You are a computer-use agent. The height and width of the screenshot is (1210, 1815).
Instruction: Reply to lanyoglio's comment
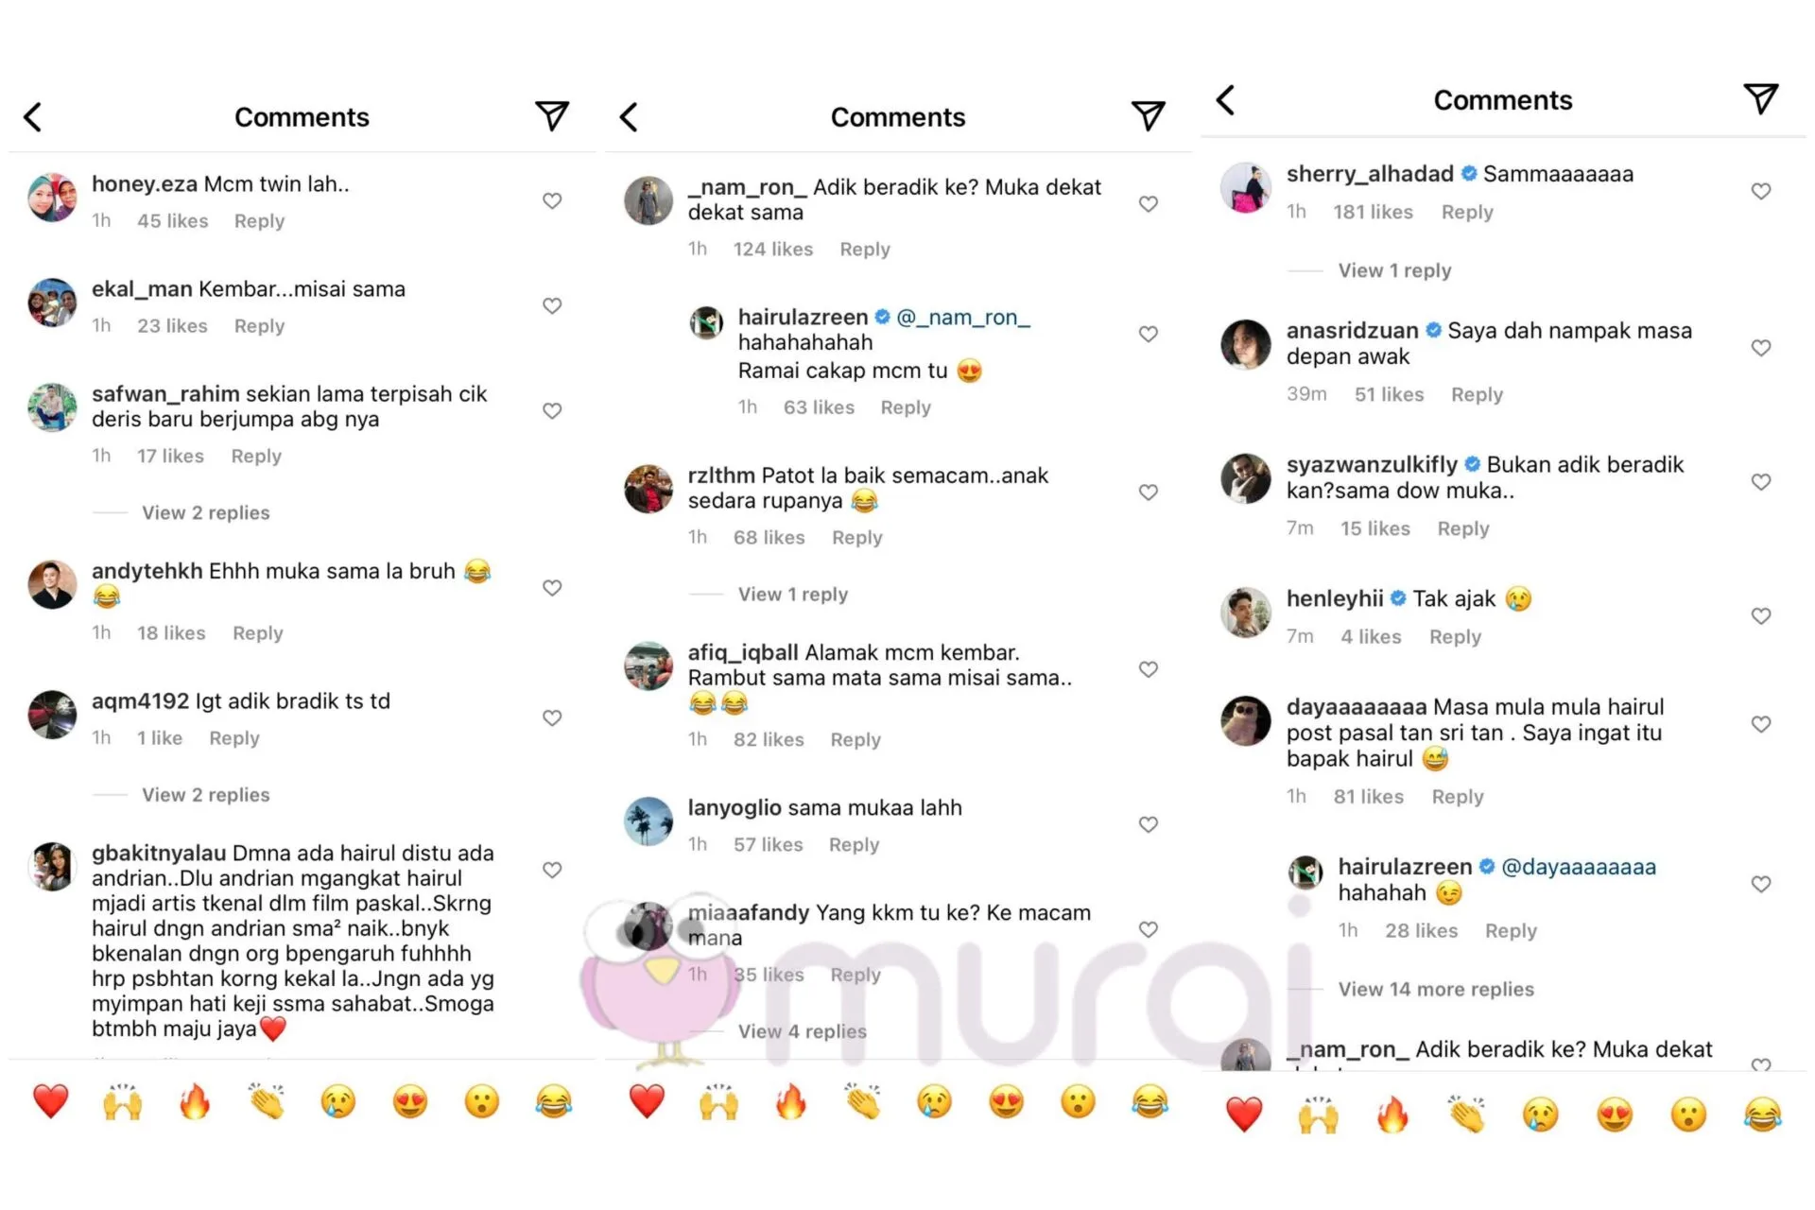click(854, 844)
